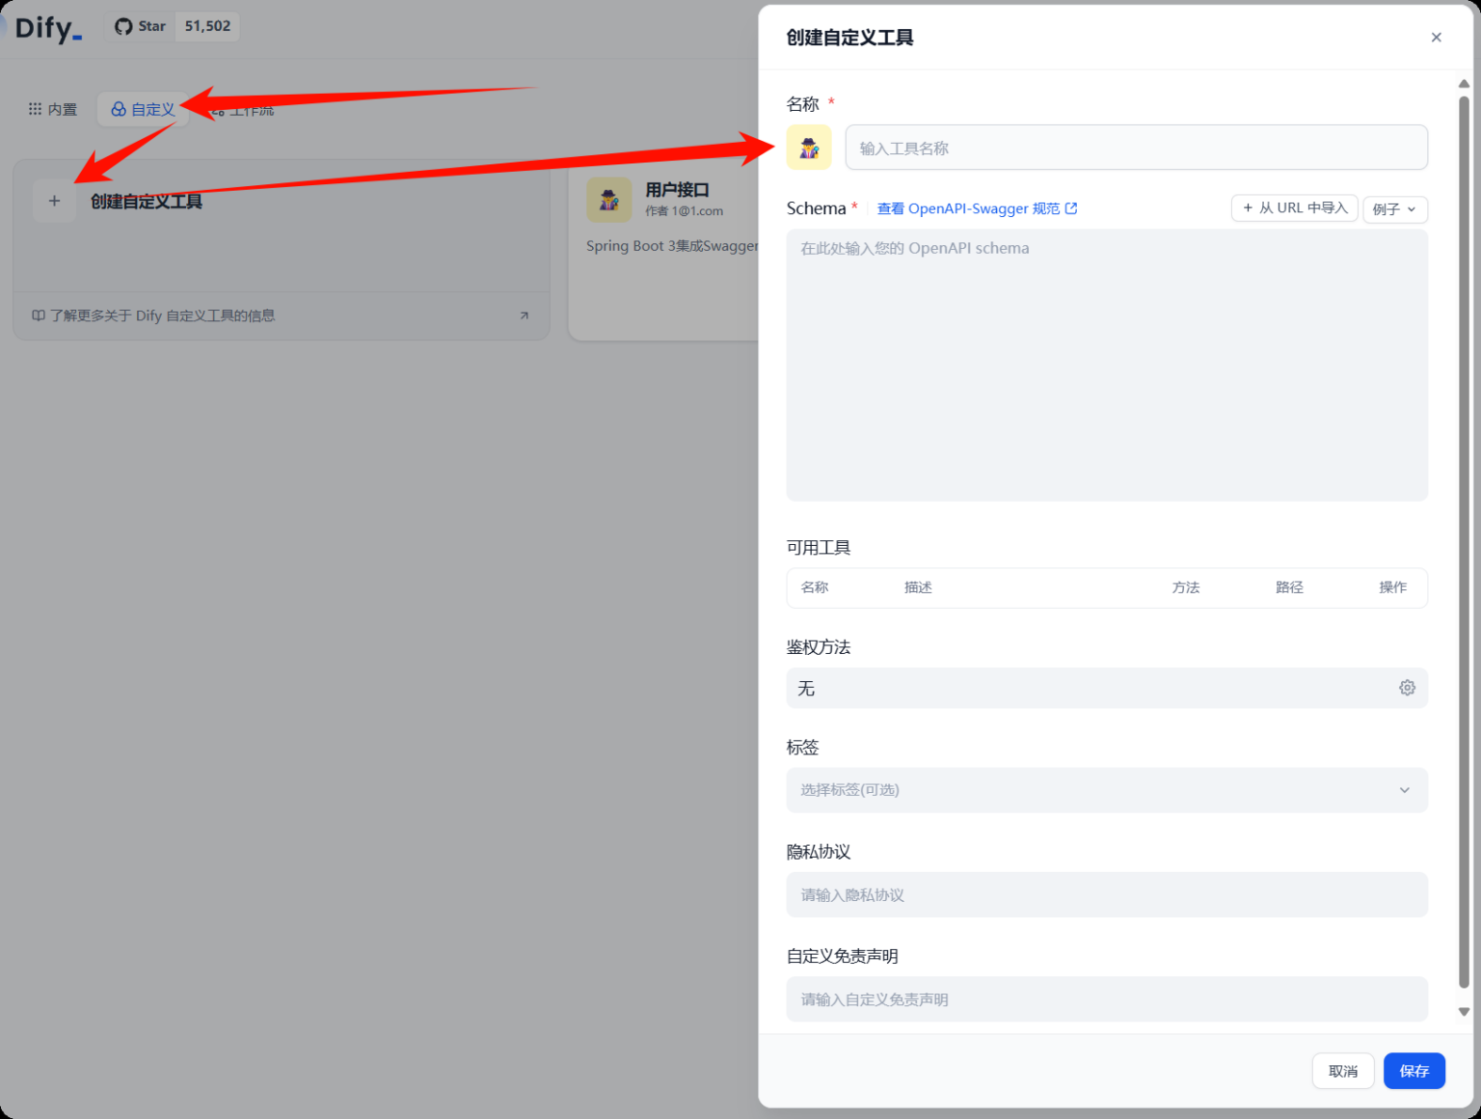This screenshot has height=1119, width=1481.
Task: Click inside the OpenAPI schema text area
Action: [1107, 365]
